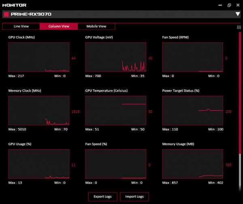Open the Mobile View tab
The height and width of the screenshot is (204, 243).
pyautogui.click(x=96, y=26)
